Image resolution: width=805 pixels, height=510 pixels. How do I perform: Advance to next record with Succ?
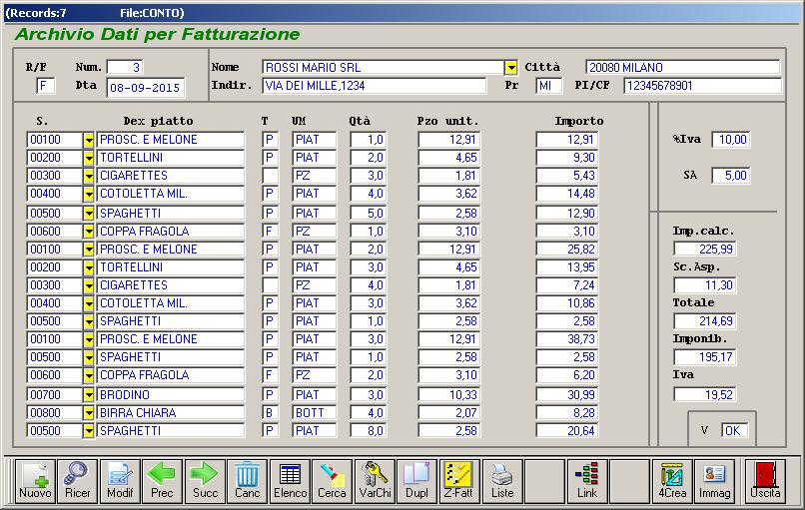point(204,480)
